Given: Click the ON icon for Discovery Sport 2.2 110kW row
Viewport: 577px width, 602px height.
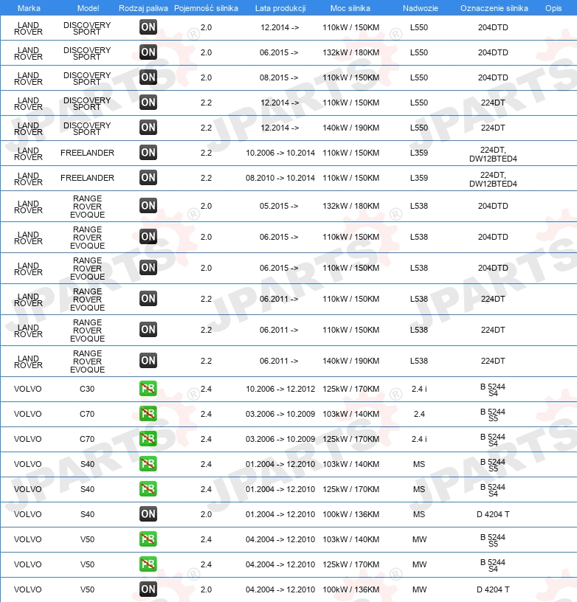Looking at the screenshot, I should (x=148, y=103).
